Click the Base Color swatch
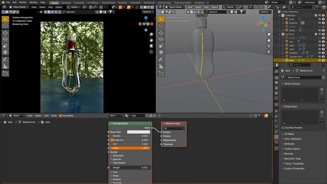This screenshot has height=184, width=327. (x=138, y=132)
